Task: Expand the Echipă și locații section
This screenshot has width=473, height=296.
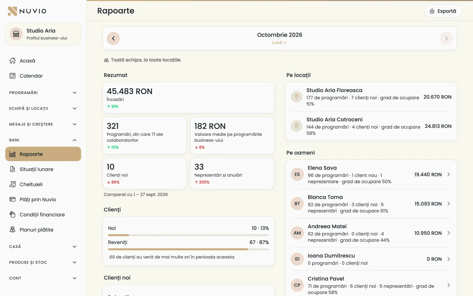Action: [x=43, y=109]
